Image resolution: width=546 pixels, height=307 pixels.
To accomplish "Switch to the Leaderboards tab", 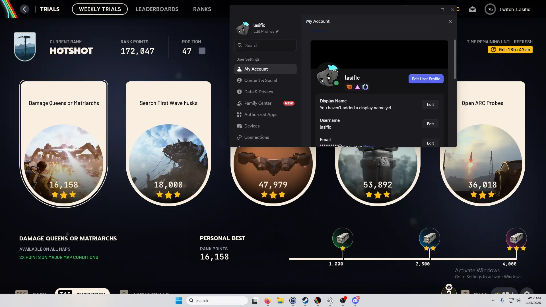I will [x=157, y=9].
